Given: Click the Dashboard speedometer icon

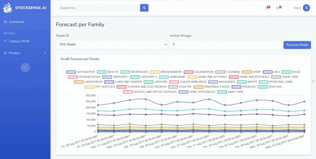Looking at the screenshot, I should point(5,22).
